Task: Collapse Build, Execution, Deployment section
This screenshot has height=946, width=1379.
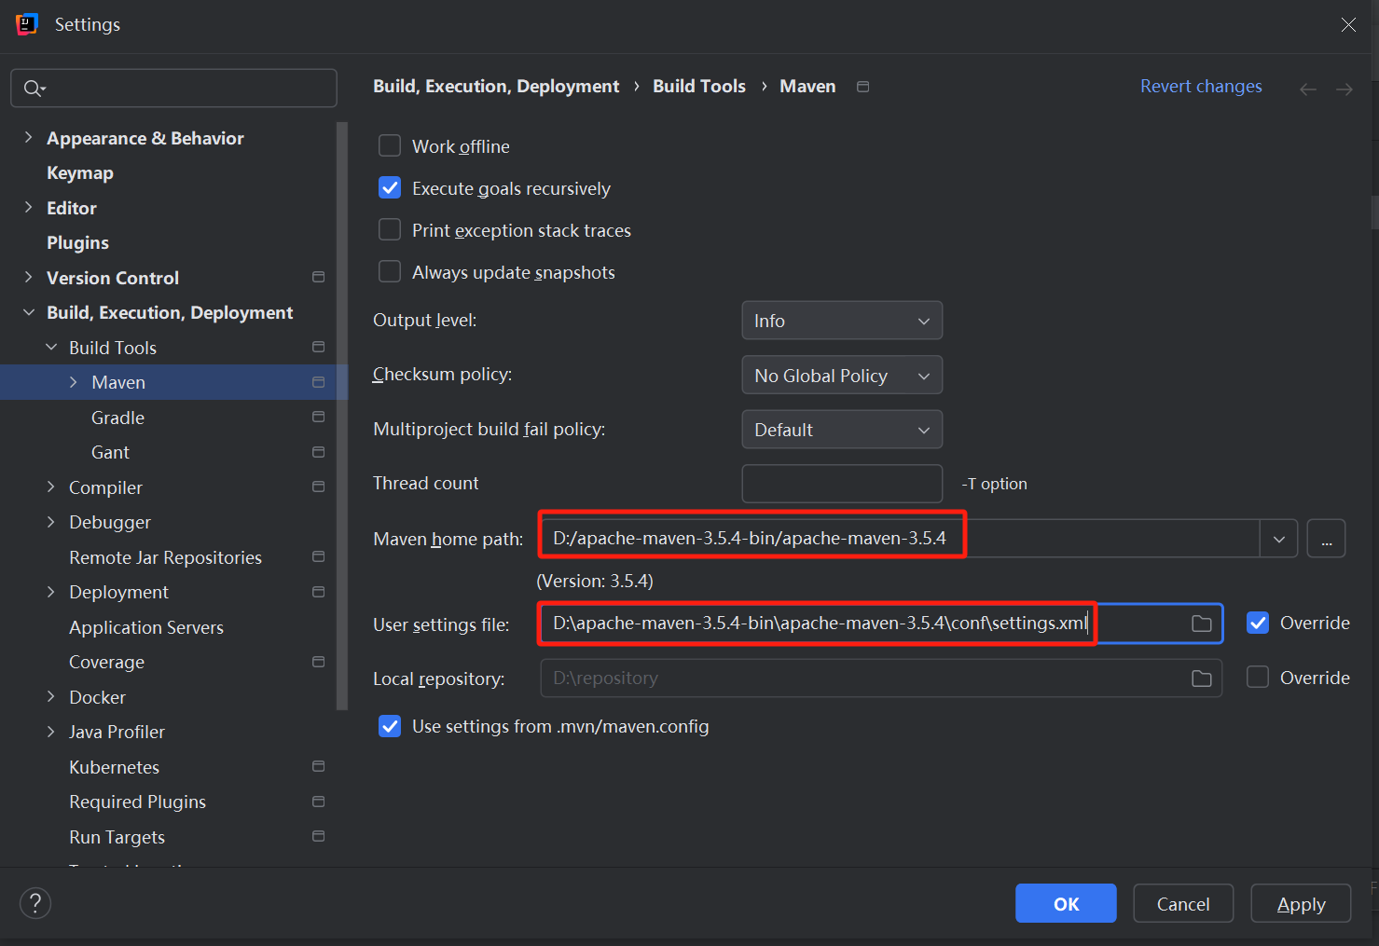Action: click(28, 312)
